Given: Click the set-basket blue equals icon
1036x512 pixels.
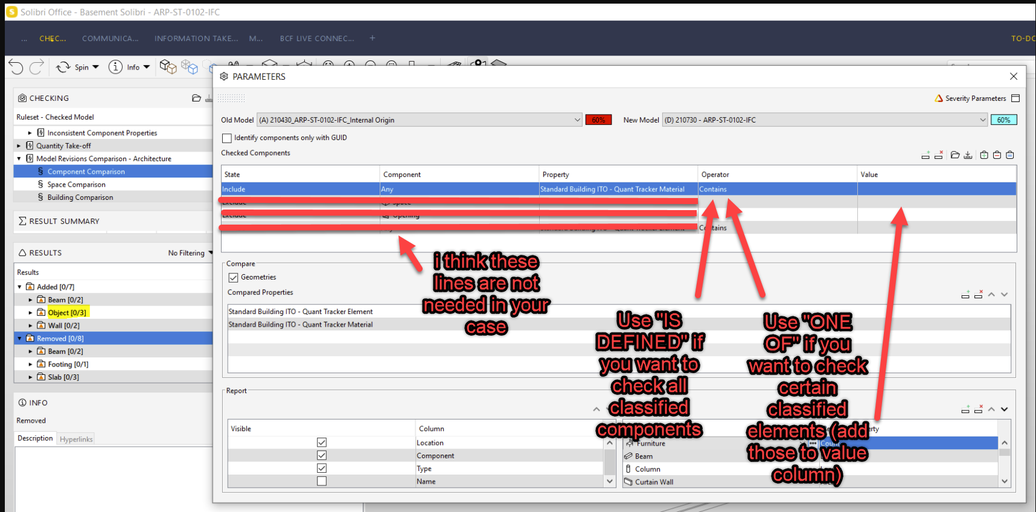Looking at the screenshot, I should (1010, 155).
